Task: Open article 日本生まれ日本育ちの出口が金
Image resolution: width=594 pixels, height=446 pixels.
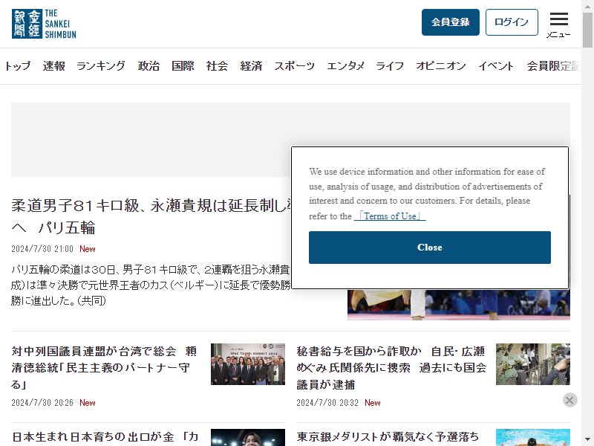Action: (105, 437)
